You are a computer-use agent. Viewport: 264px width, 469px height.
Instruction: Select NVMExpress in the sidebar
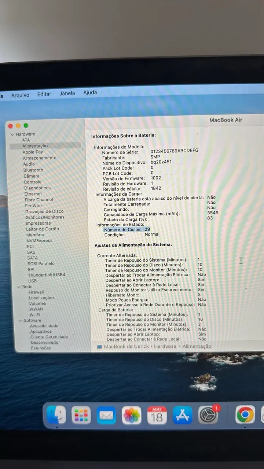[x=39, y=241]
